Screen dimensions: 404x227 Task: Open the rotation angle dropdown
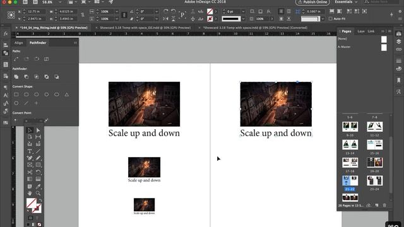[x=157, y=11]
